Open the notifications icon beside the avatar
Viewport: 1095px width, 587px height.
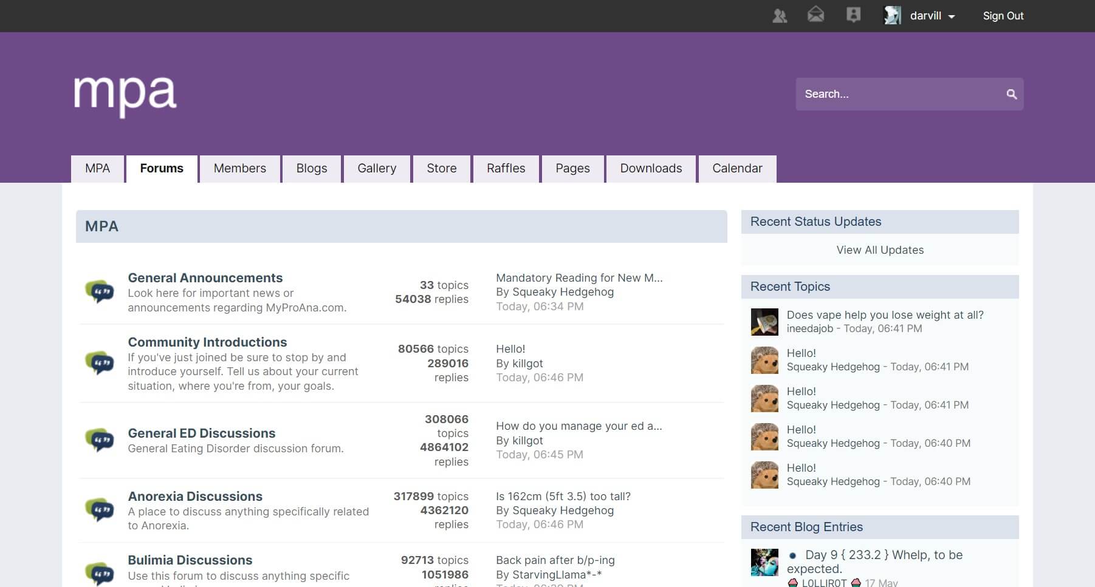click(853, 15)
